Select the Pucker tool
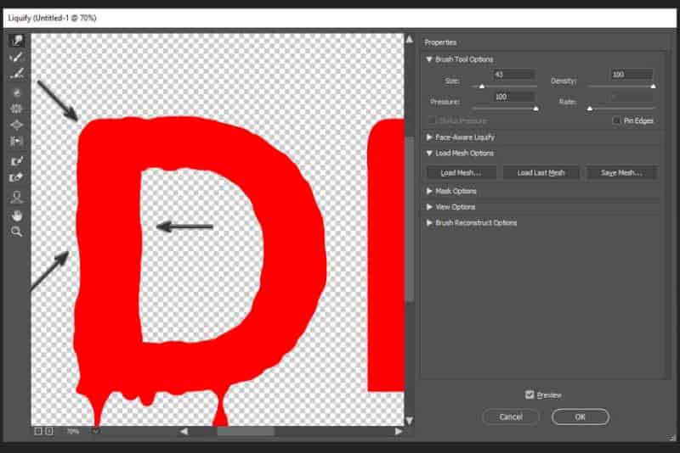Screen dimensions: 680x453 17,109
